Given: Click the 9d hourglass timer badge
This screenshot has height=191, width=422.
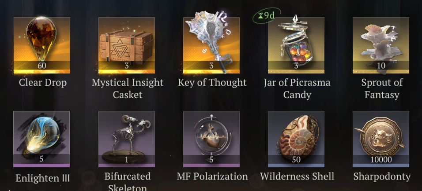Looking at the screenshot, I should click(x=267, y=15).
